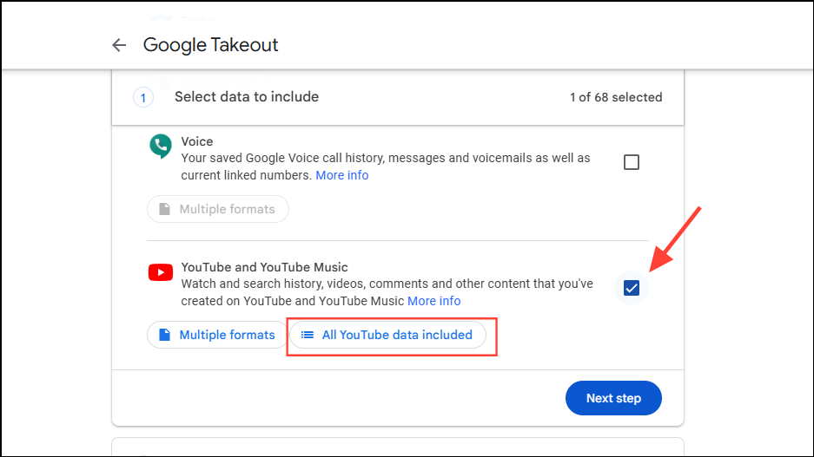
Task: Click the Voice call history description text
Action: click(x=385, y=158)
